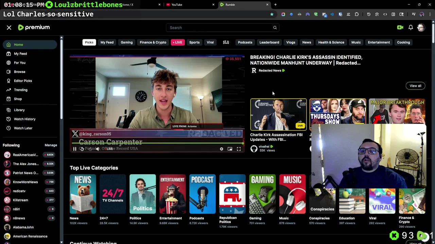Image resolution: width=435 pixels, height=244 pixels.
Task: Click the View all button
Action: [415, 86]
